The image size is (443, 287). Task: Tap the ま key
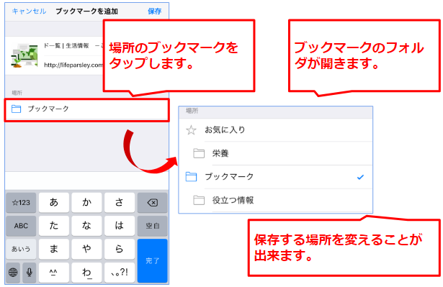pos(54,249)
